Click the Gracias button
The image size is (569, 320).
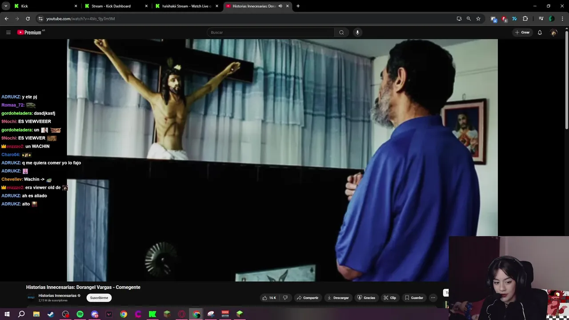[x=366, y=298]
